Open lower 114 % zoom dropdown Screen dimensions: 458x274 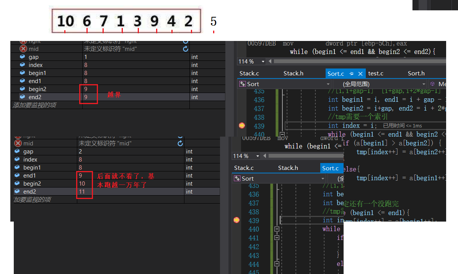tap(258, 156)
